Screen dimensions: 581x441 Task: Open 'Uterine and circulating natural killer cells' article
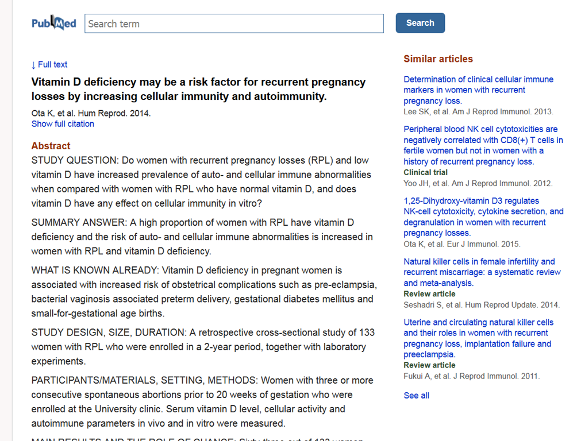(x=478, y=338)
